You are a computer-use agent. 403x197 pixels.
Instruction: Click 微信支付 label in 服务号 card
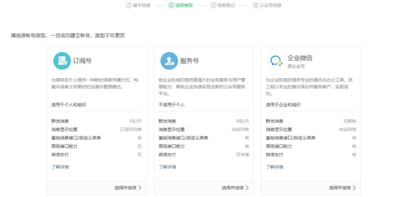[x=167, y=154]
